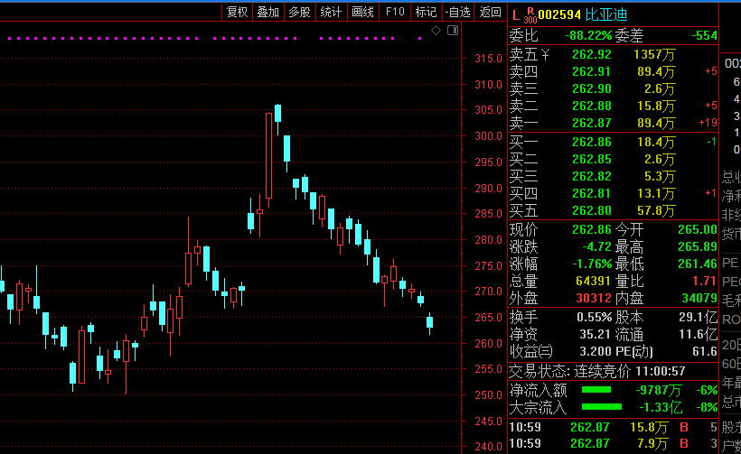Click the 比亚迪 stock name link

(606, 14)
